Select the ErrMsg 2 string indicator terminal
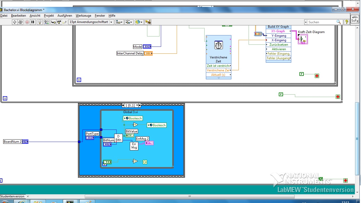 [149, 143]
